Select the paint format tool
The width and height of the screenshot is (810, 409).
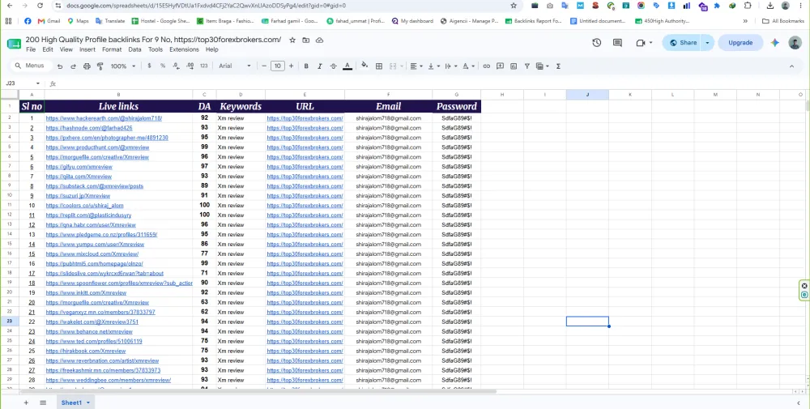coord(100,66)
